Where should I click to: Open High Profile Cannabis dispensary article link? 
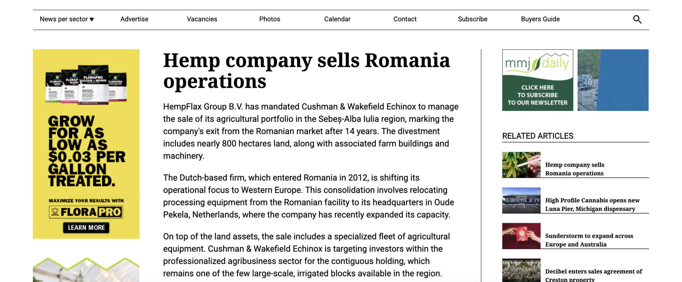click(x=592, y=204)
